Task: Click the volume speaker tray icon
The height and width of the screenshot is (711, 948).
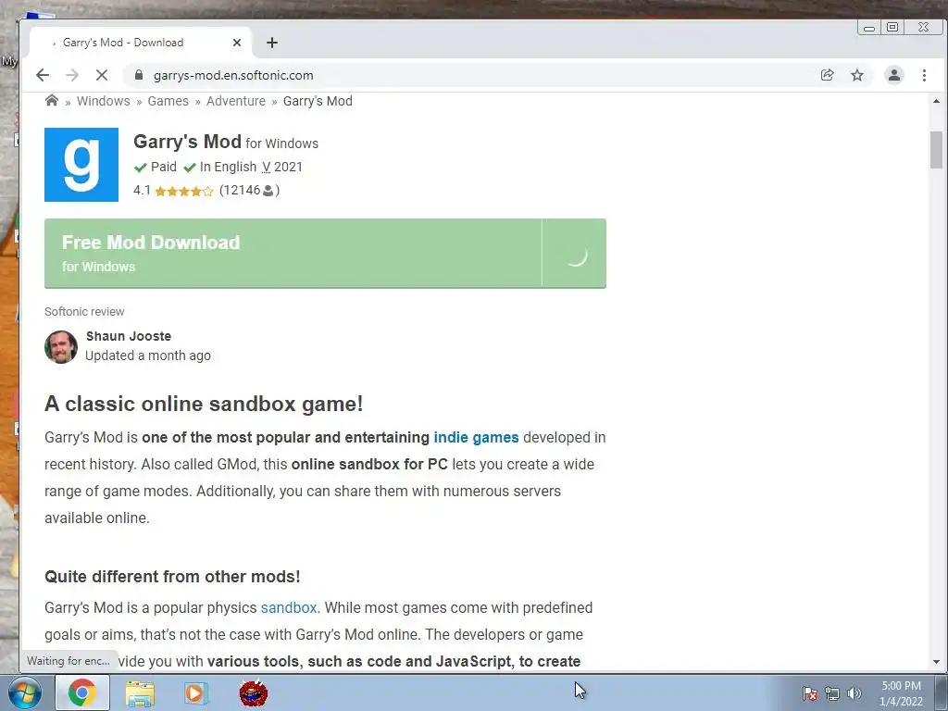Action: click(854, 693)
